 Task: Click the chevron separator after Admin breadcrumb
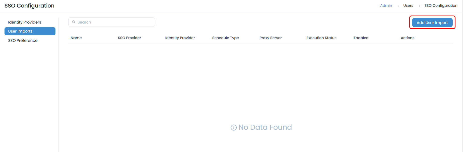[398, 6]
